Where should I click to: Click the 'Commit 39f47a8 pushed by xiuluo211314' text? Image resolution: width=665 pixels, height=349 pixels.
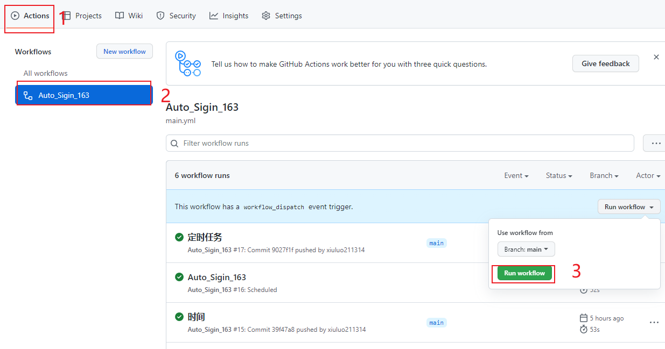(x=306, y=330)
